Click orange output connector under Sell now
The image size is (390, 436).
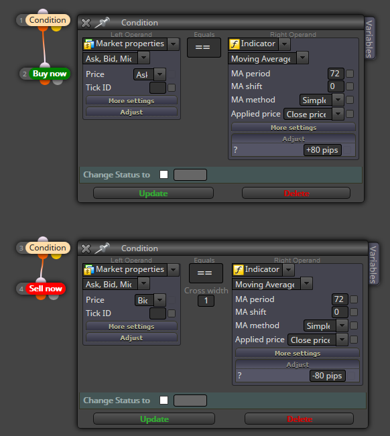(x=41, y=297)
